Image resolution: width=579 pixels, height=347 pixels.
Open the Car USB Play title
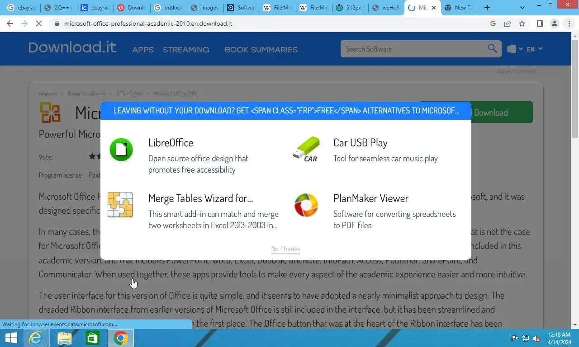(x=361, y=142)
